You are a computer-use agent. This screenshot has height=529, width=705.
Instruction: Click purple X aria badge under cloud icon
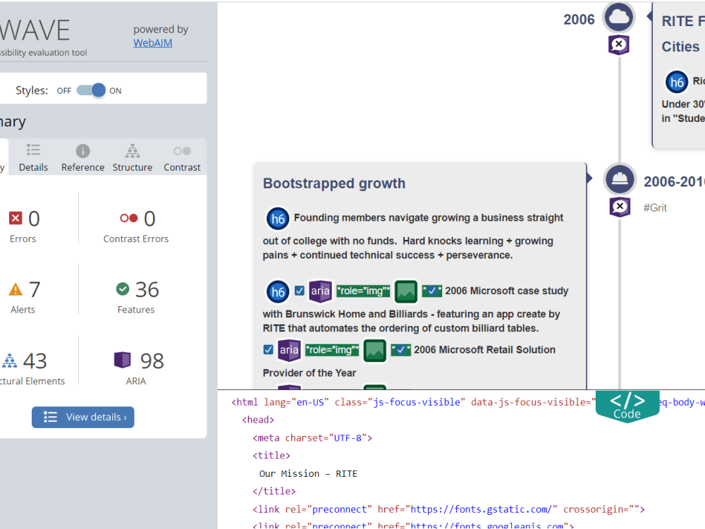[x=619, y=44]
